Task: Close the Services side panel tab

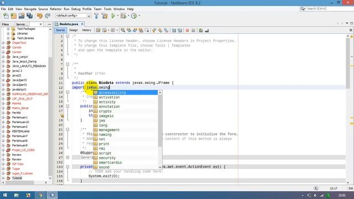Action: pyautogui.click(x=40, y=24)
